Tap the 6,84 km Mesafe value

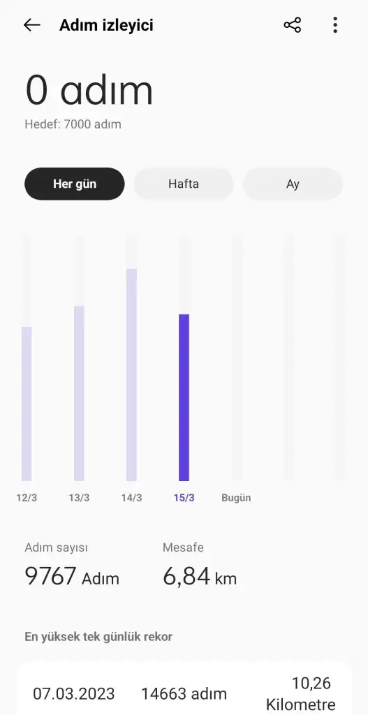point(200,576)
